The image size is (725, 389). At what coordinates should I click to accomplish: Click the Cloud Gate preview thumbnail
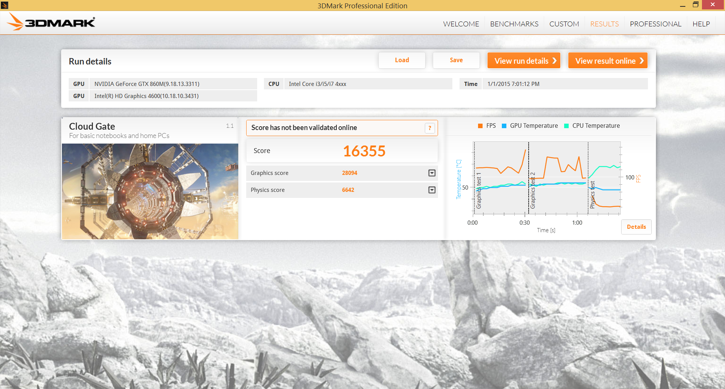150,191
